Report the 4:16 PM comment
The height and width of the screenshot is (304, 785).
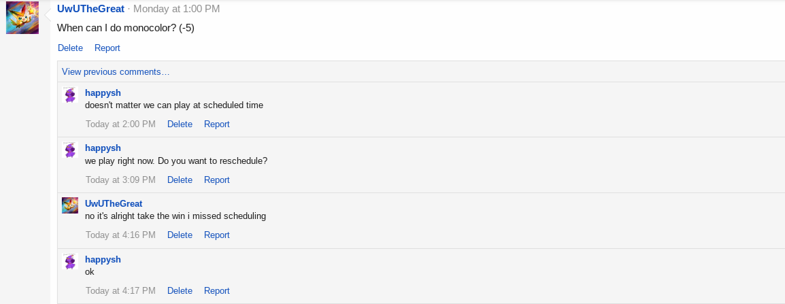click(217, 235)
